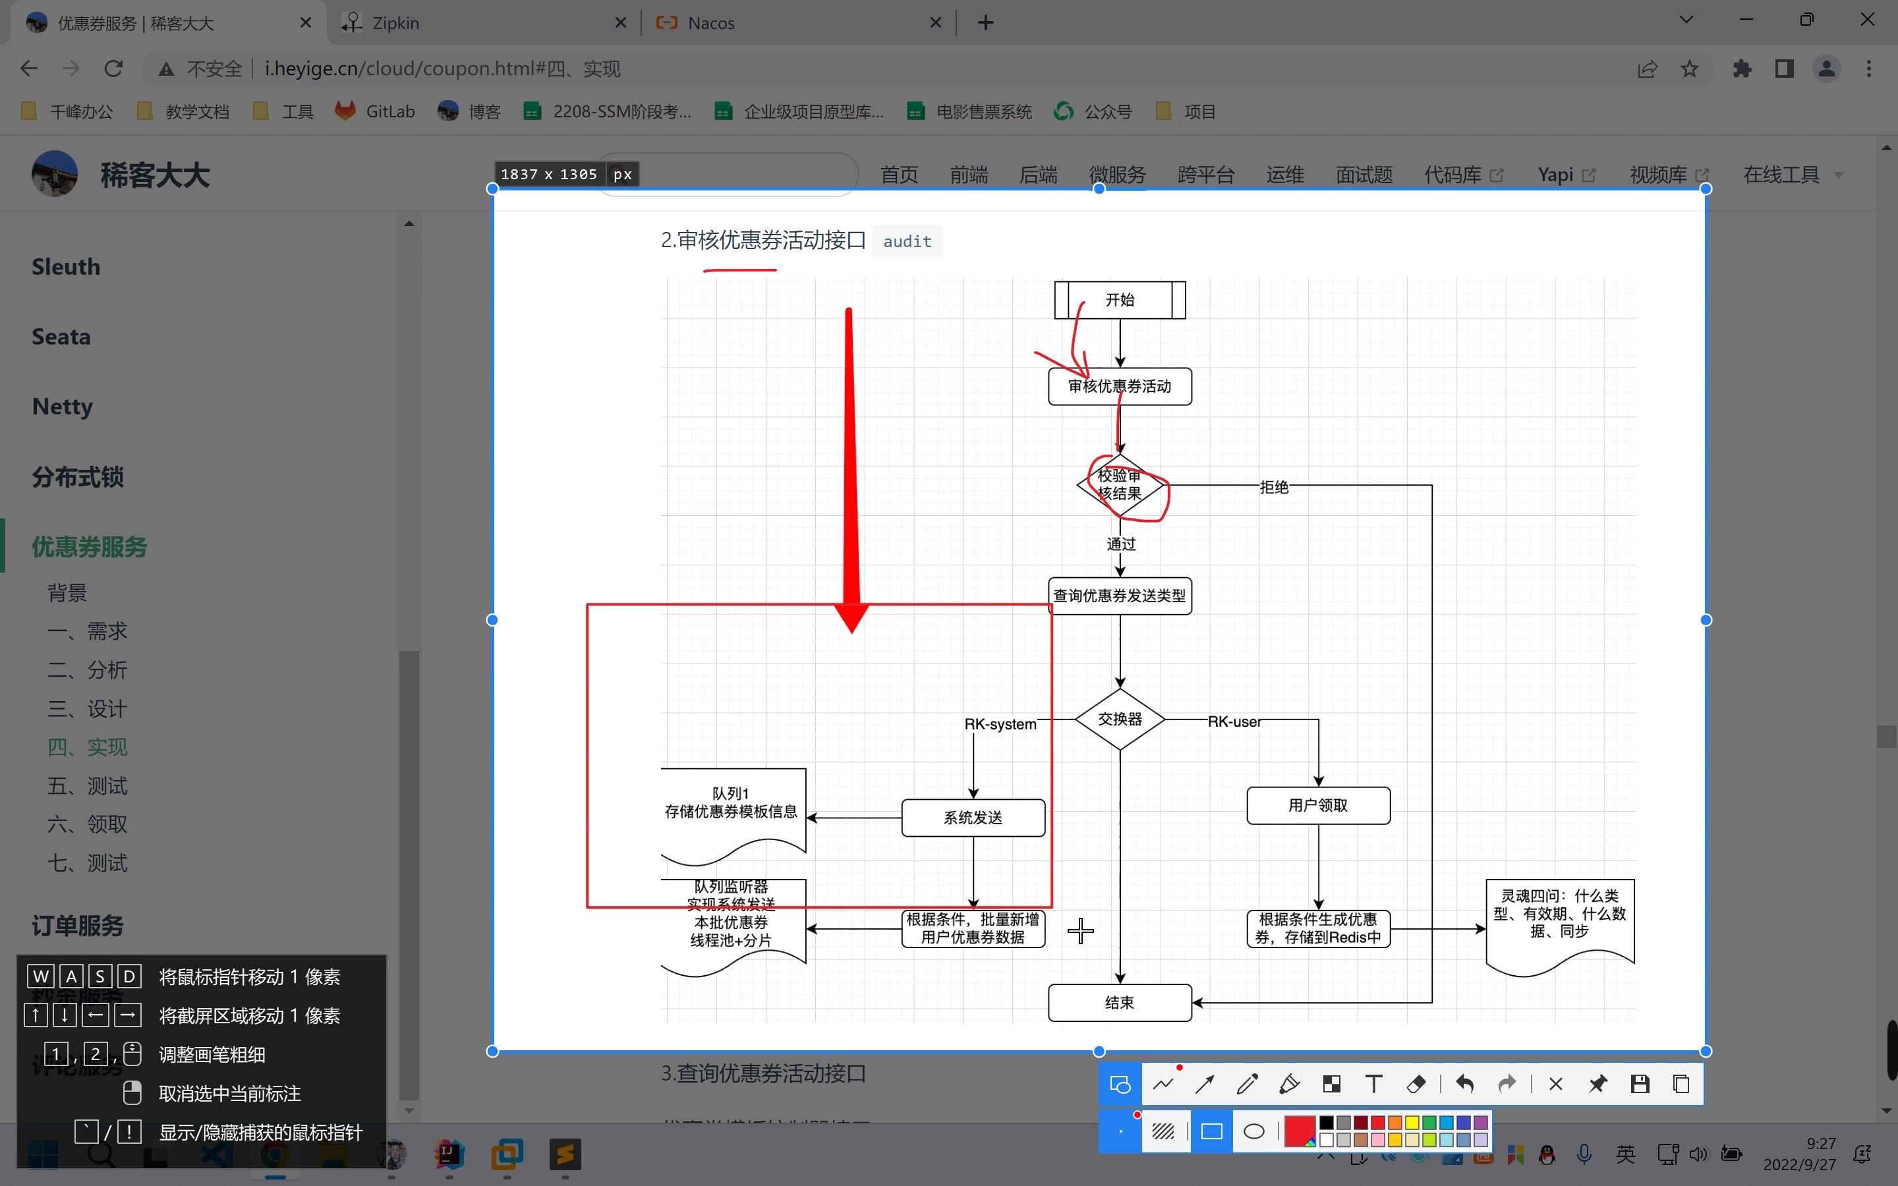Image resolution: width=1898 pixels, height=1186 pixels.
Task: Toggle the browser side panel
Action: [1784, 69]
